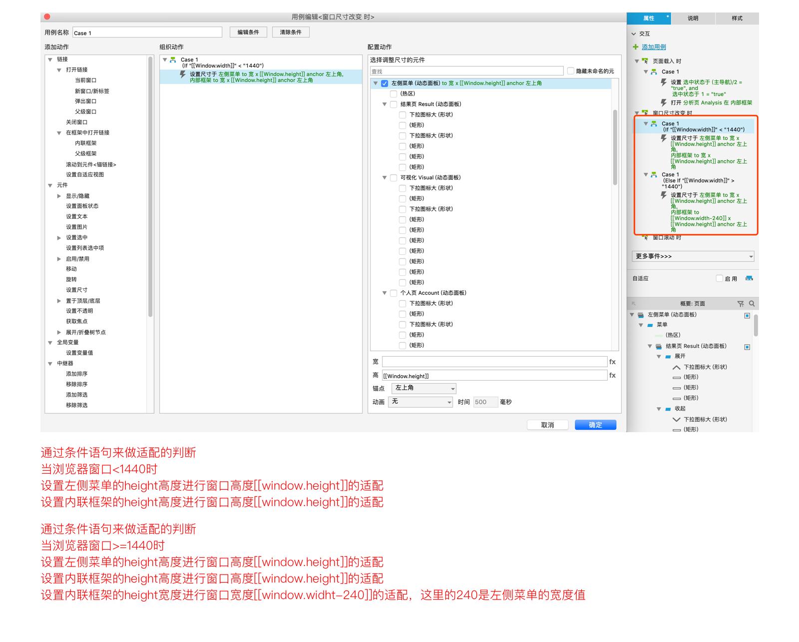Click the 高 [[Window.height]] input field
Screen dimensions: 799x642
(x=494, y=376)
